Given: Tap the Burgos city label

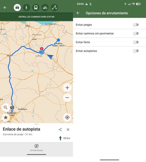Looking at the screenshot, I should (10, 55).
